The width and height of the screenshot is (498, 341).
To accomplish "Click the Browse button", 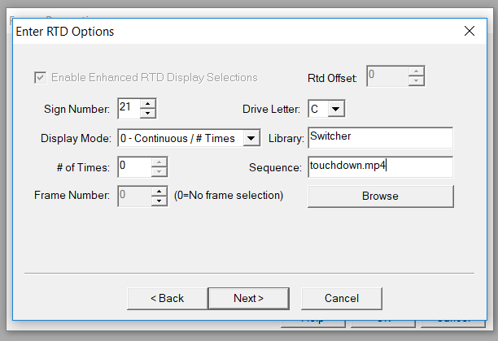I will tap(381, 196).
